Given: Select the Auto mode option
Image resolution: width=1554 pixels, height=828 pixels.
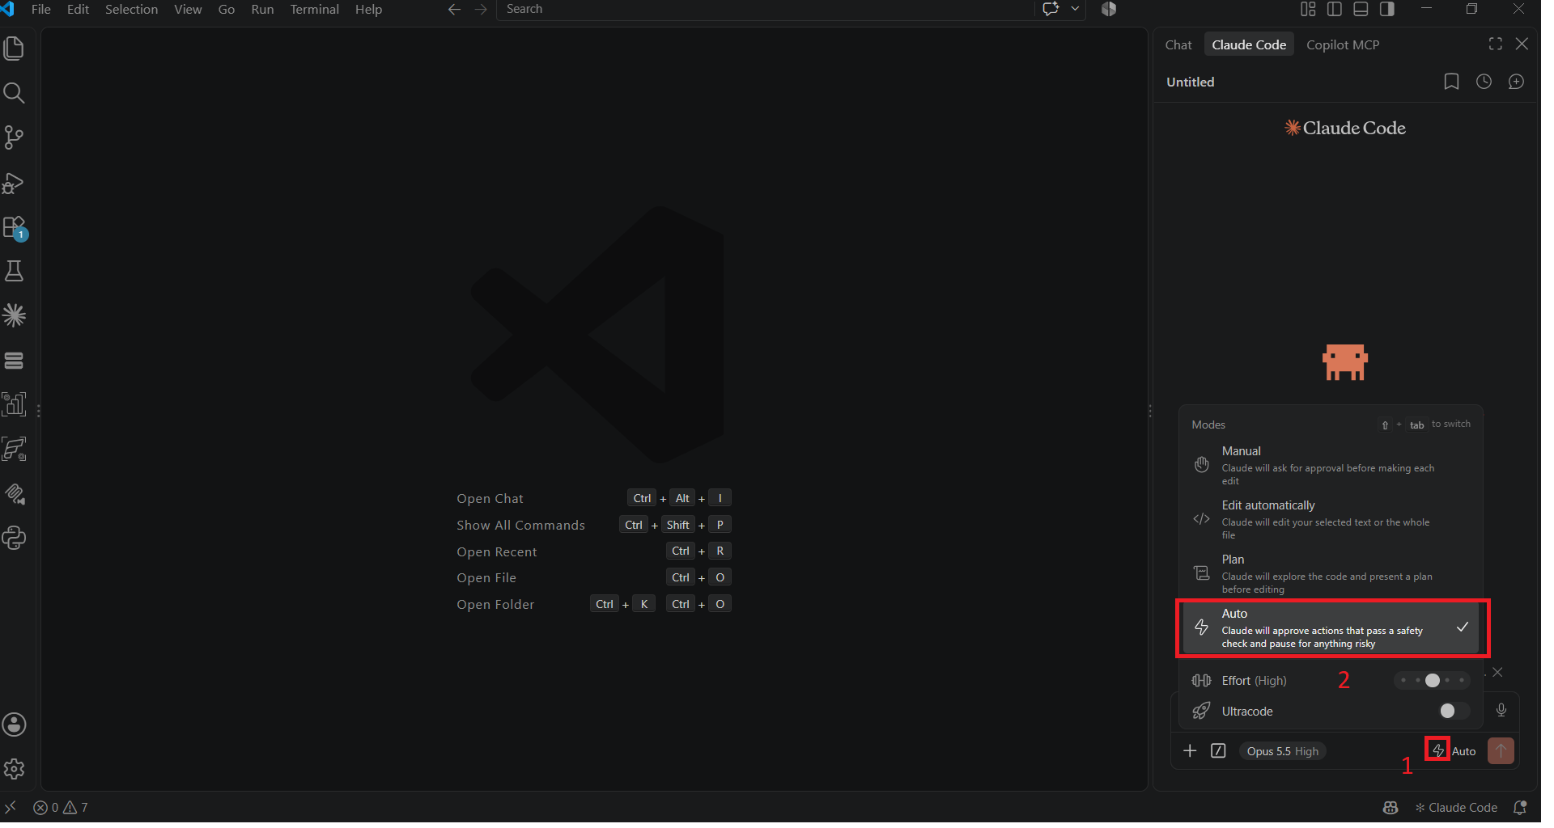Looking at the screenshot, I should pos(1331,628).
